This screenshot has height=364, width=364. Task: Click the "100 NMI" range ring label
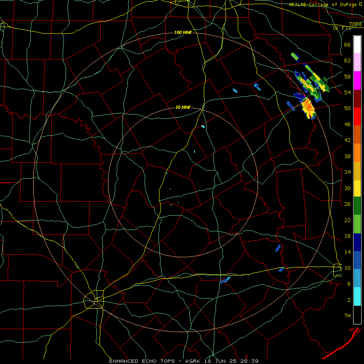[183, 32]
